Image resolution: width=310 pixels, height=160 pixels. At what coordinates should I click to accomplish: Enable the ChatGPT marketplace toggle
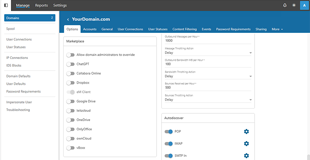pyautogui.click(x=71, y=64)
